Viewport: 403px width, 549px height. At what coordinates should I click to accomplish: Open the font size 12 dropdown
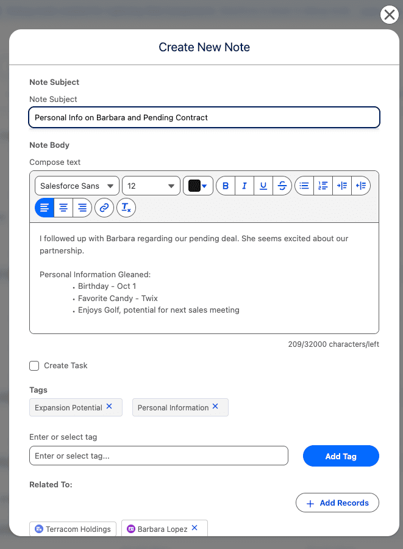151,186
